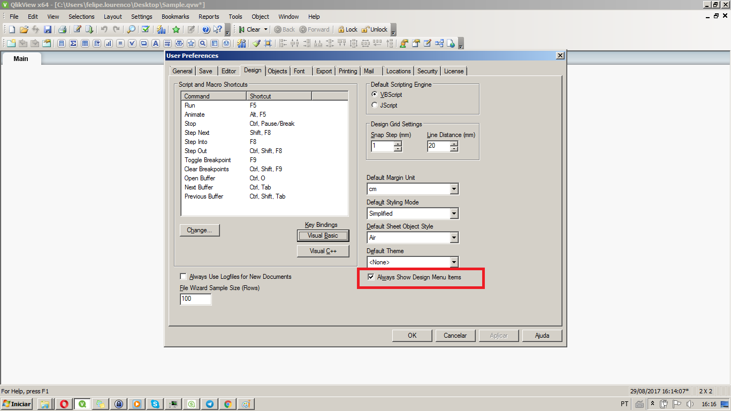Click the Clear selections toolbar button

249,29
